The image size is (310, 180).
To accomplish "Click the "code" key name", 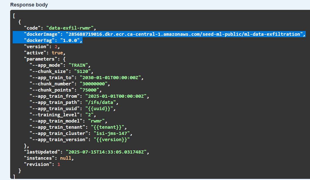I will point(32,28).
